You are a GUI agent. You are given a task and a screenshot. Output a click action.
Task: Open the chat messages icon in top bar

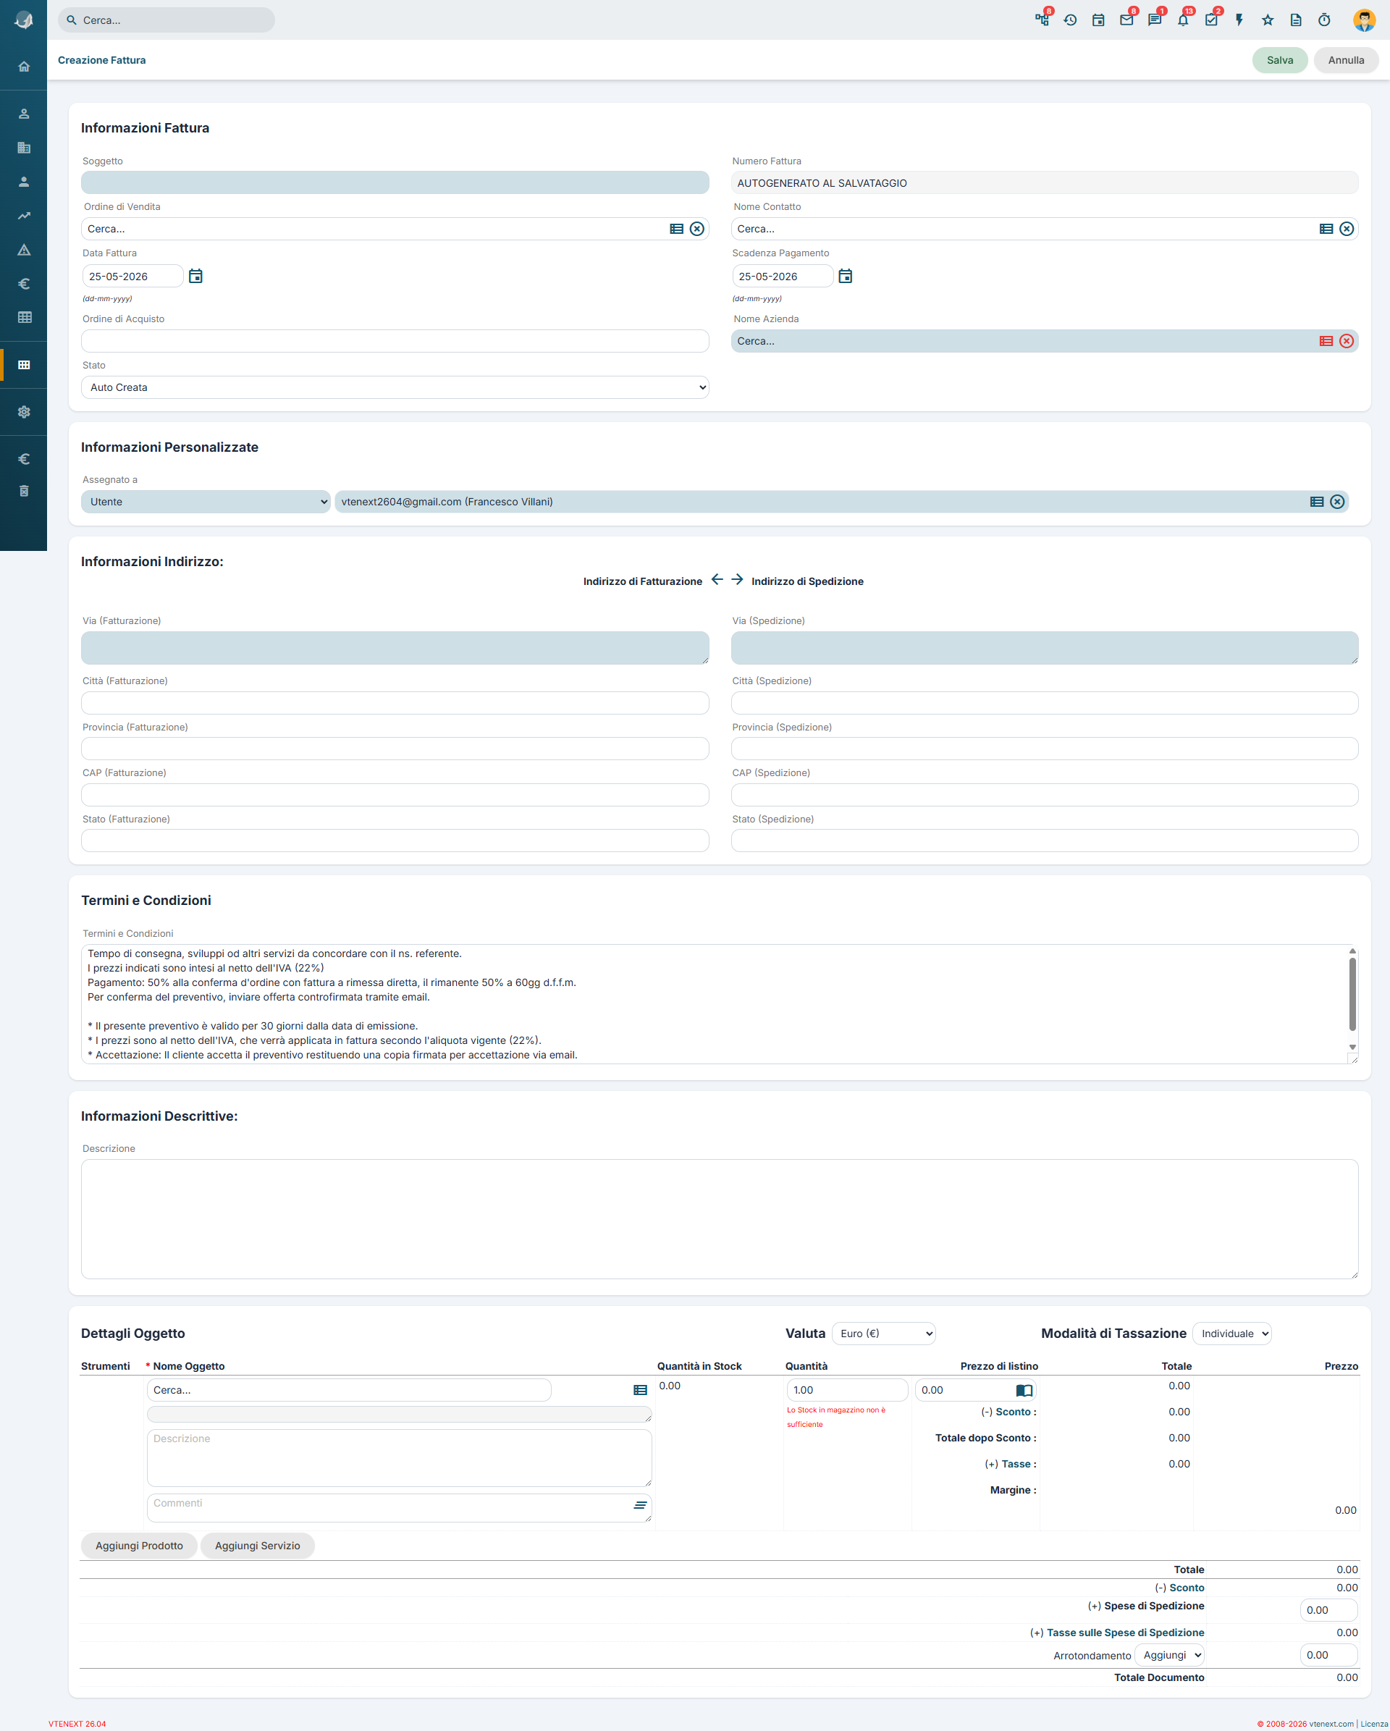point(1155,20)
